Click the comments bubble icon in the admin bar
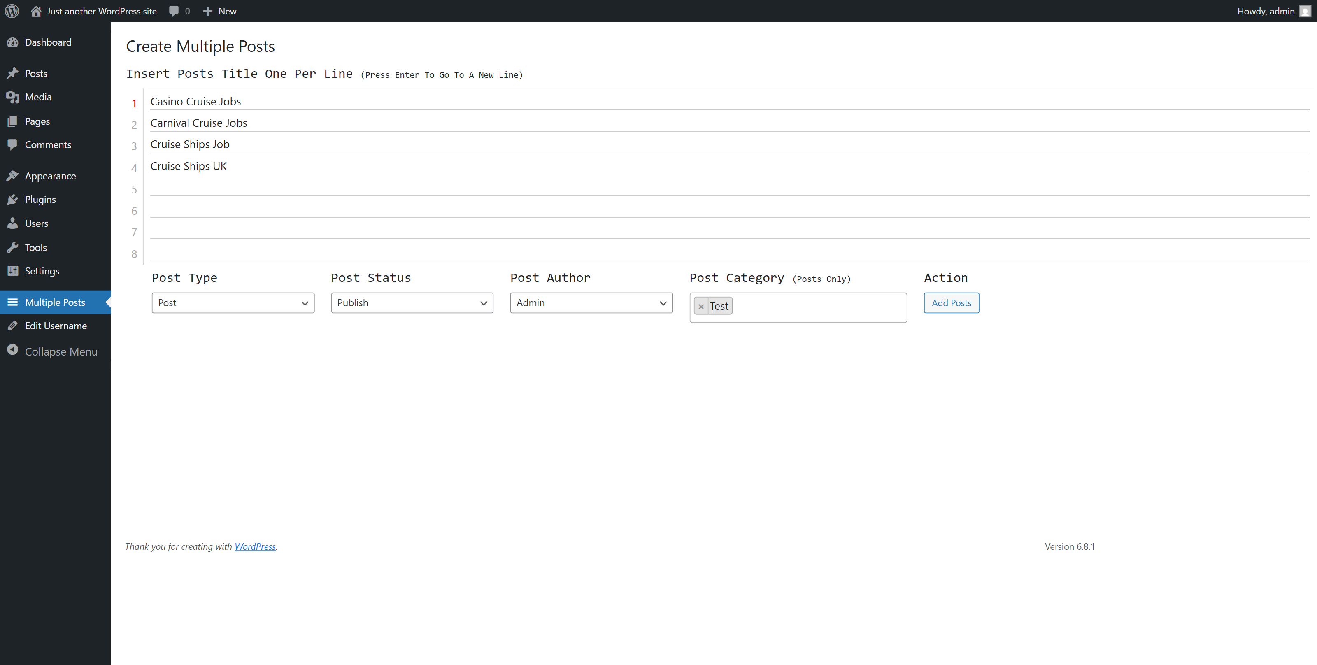The image size is (1317, 665). coord(174,11)
